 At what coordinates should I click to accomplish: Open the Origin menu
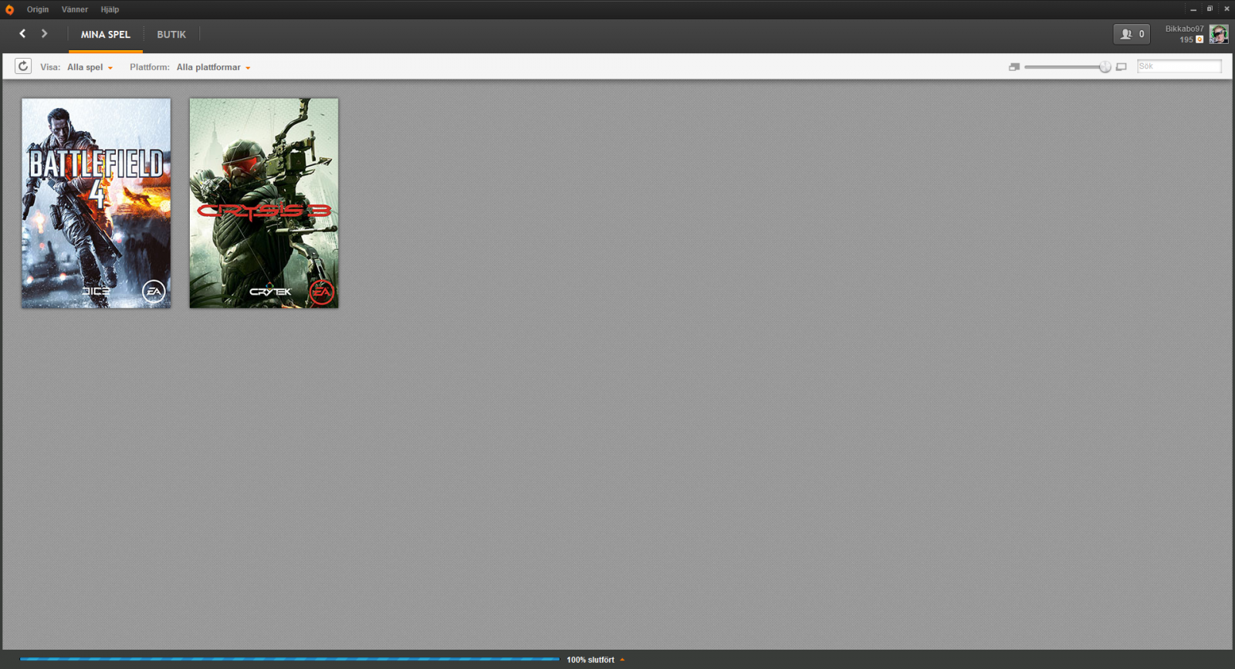point(38,10)
